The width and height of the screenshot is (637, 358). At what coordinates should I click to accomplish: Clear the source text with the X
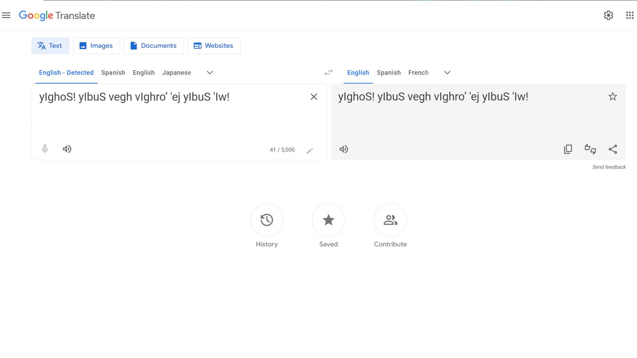click(314, 97)
